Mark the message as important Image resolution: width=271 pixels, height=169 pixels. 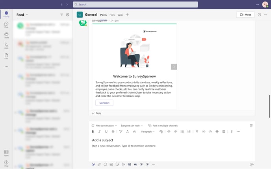click(232, 132)
